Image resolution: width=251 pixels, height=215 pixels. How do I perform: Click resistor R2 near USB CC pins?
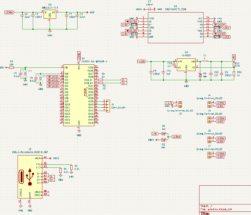(x=71, y=167)
